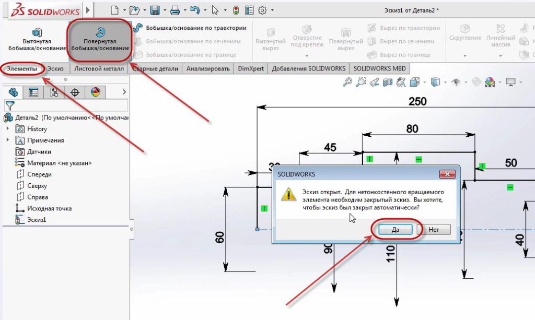The image size is (535, 320).
Task: Click the Select cursor tool icon
Action: 215,10
